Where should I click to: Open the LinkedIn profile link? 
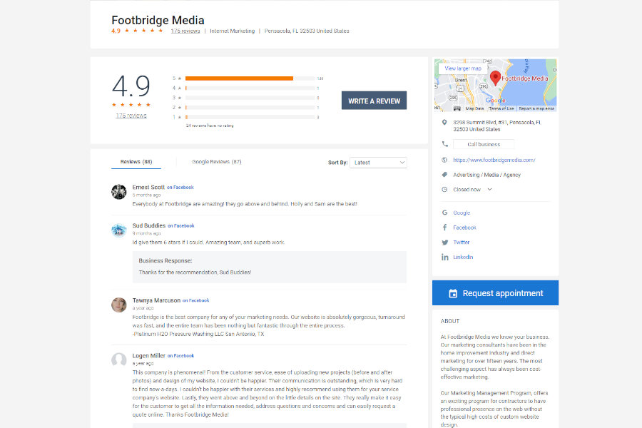coord(463,258)
